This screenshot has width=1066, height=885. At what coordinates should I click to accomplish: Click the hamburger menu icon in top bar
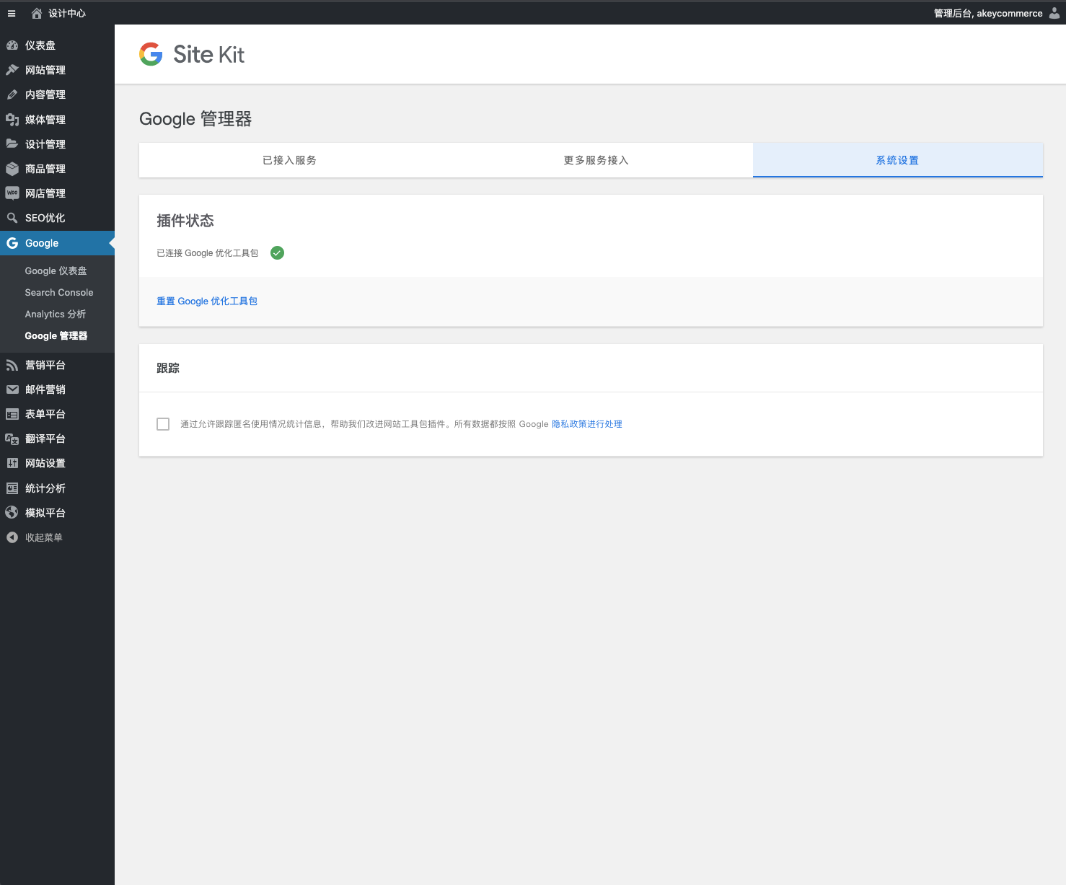[12, 13]
